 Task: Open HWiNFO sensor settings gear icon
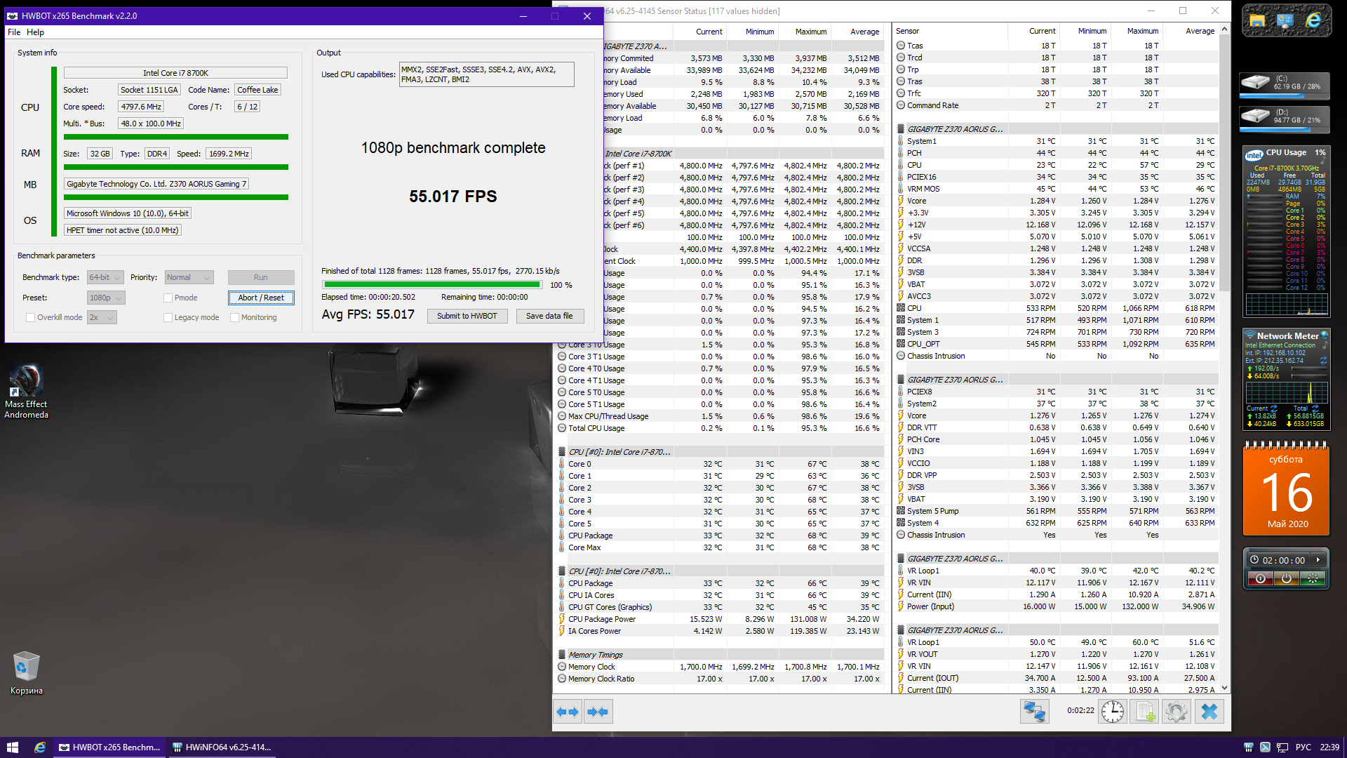[x=1177, y=712]
